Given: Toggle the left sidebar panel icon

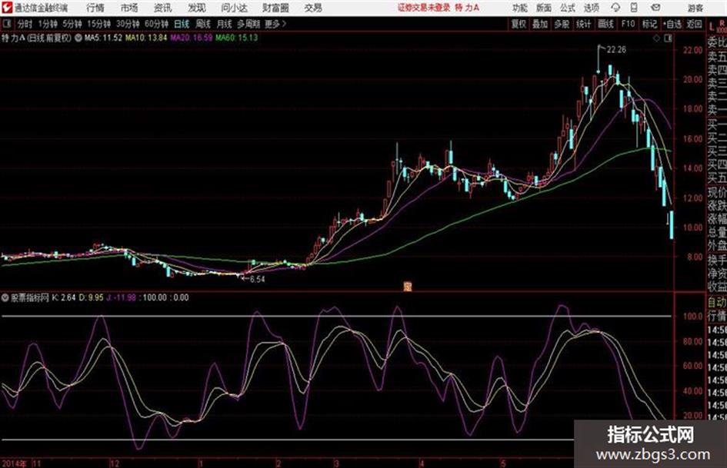Looking at the screenshot, I should tap(6, 24).
